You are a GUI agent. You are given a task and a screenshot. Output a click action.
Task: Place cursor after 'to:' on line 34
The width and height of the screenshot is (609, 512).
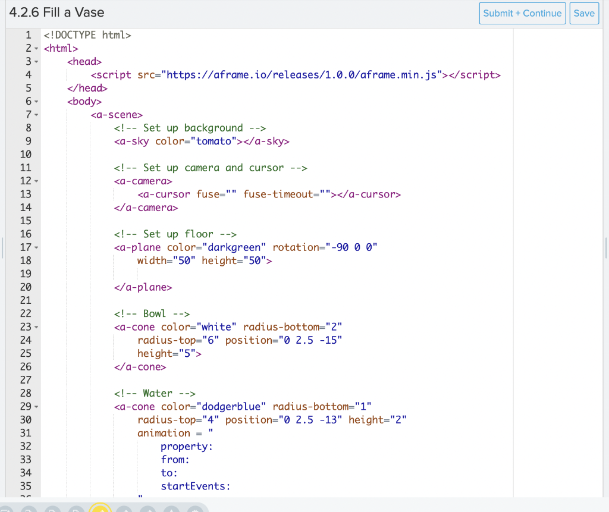click(x=178, y=473)
